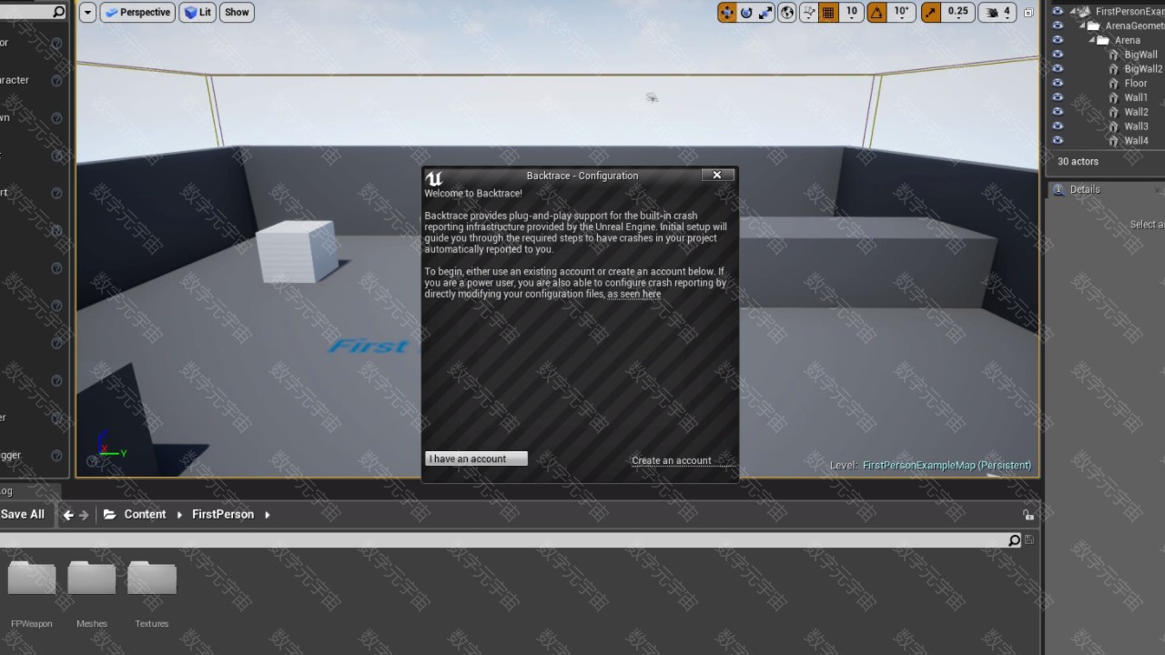
Task: Open help icon beside 'racter' entry
Action: point(56,81)
